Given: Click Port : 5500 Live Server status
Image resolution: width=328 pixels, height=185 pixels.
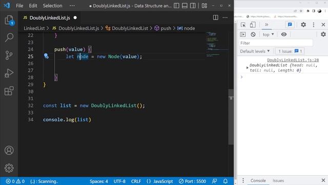Looking at the screenshot, I should (193, 181).
